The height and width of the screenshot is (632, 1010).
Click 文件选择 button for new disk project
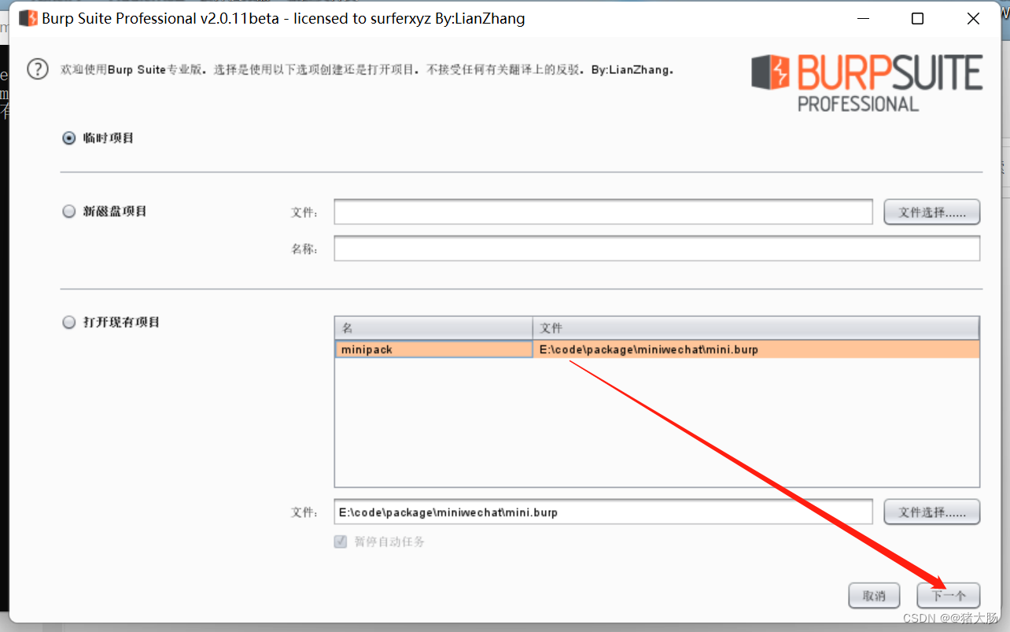[932, 212]
